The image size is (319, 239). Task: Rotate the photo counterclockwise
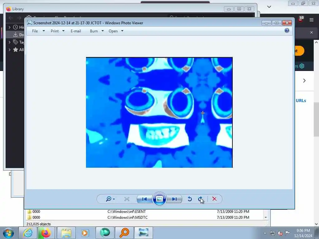pyautogui.click(x=190, y=199)
